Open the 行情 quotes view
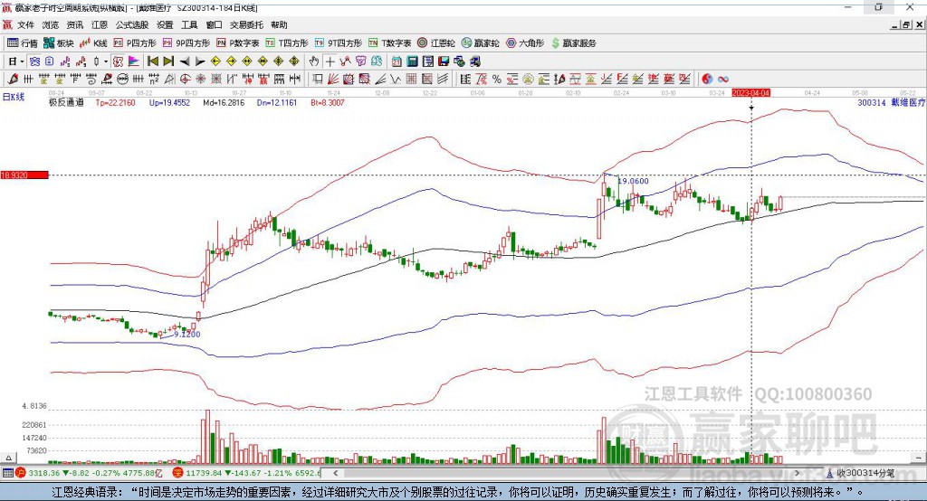 [22, 43]
